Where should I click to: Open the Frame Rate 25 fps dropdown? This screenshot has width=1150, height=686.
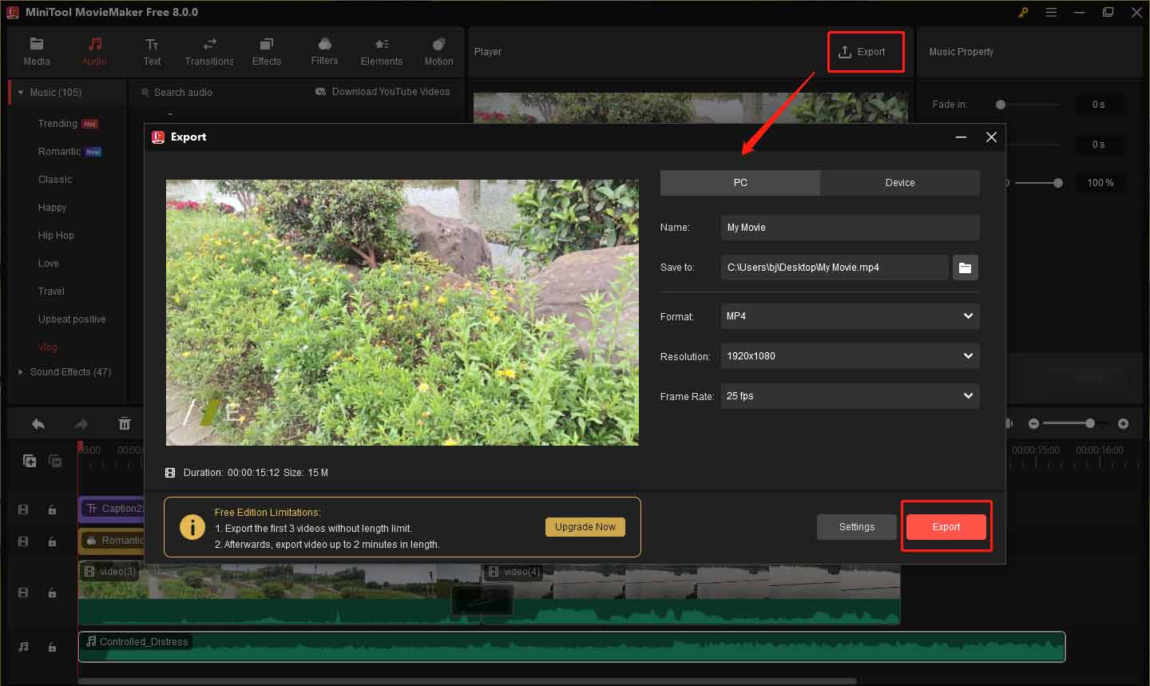850,396
